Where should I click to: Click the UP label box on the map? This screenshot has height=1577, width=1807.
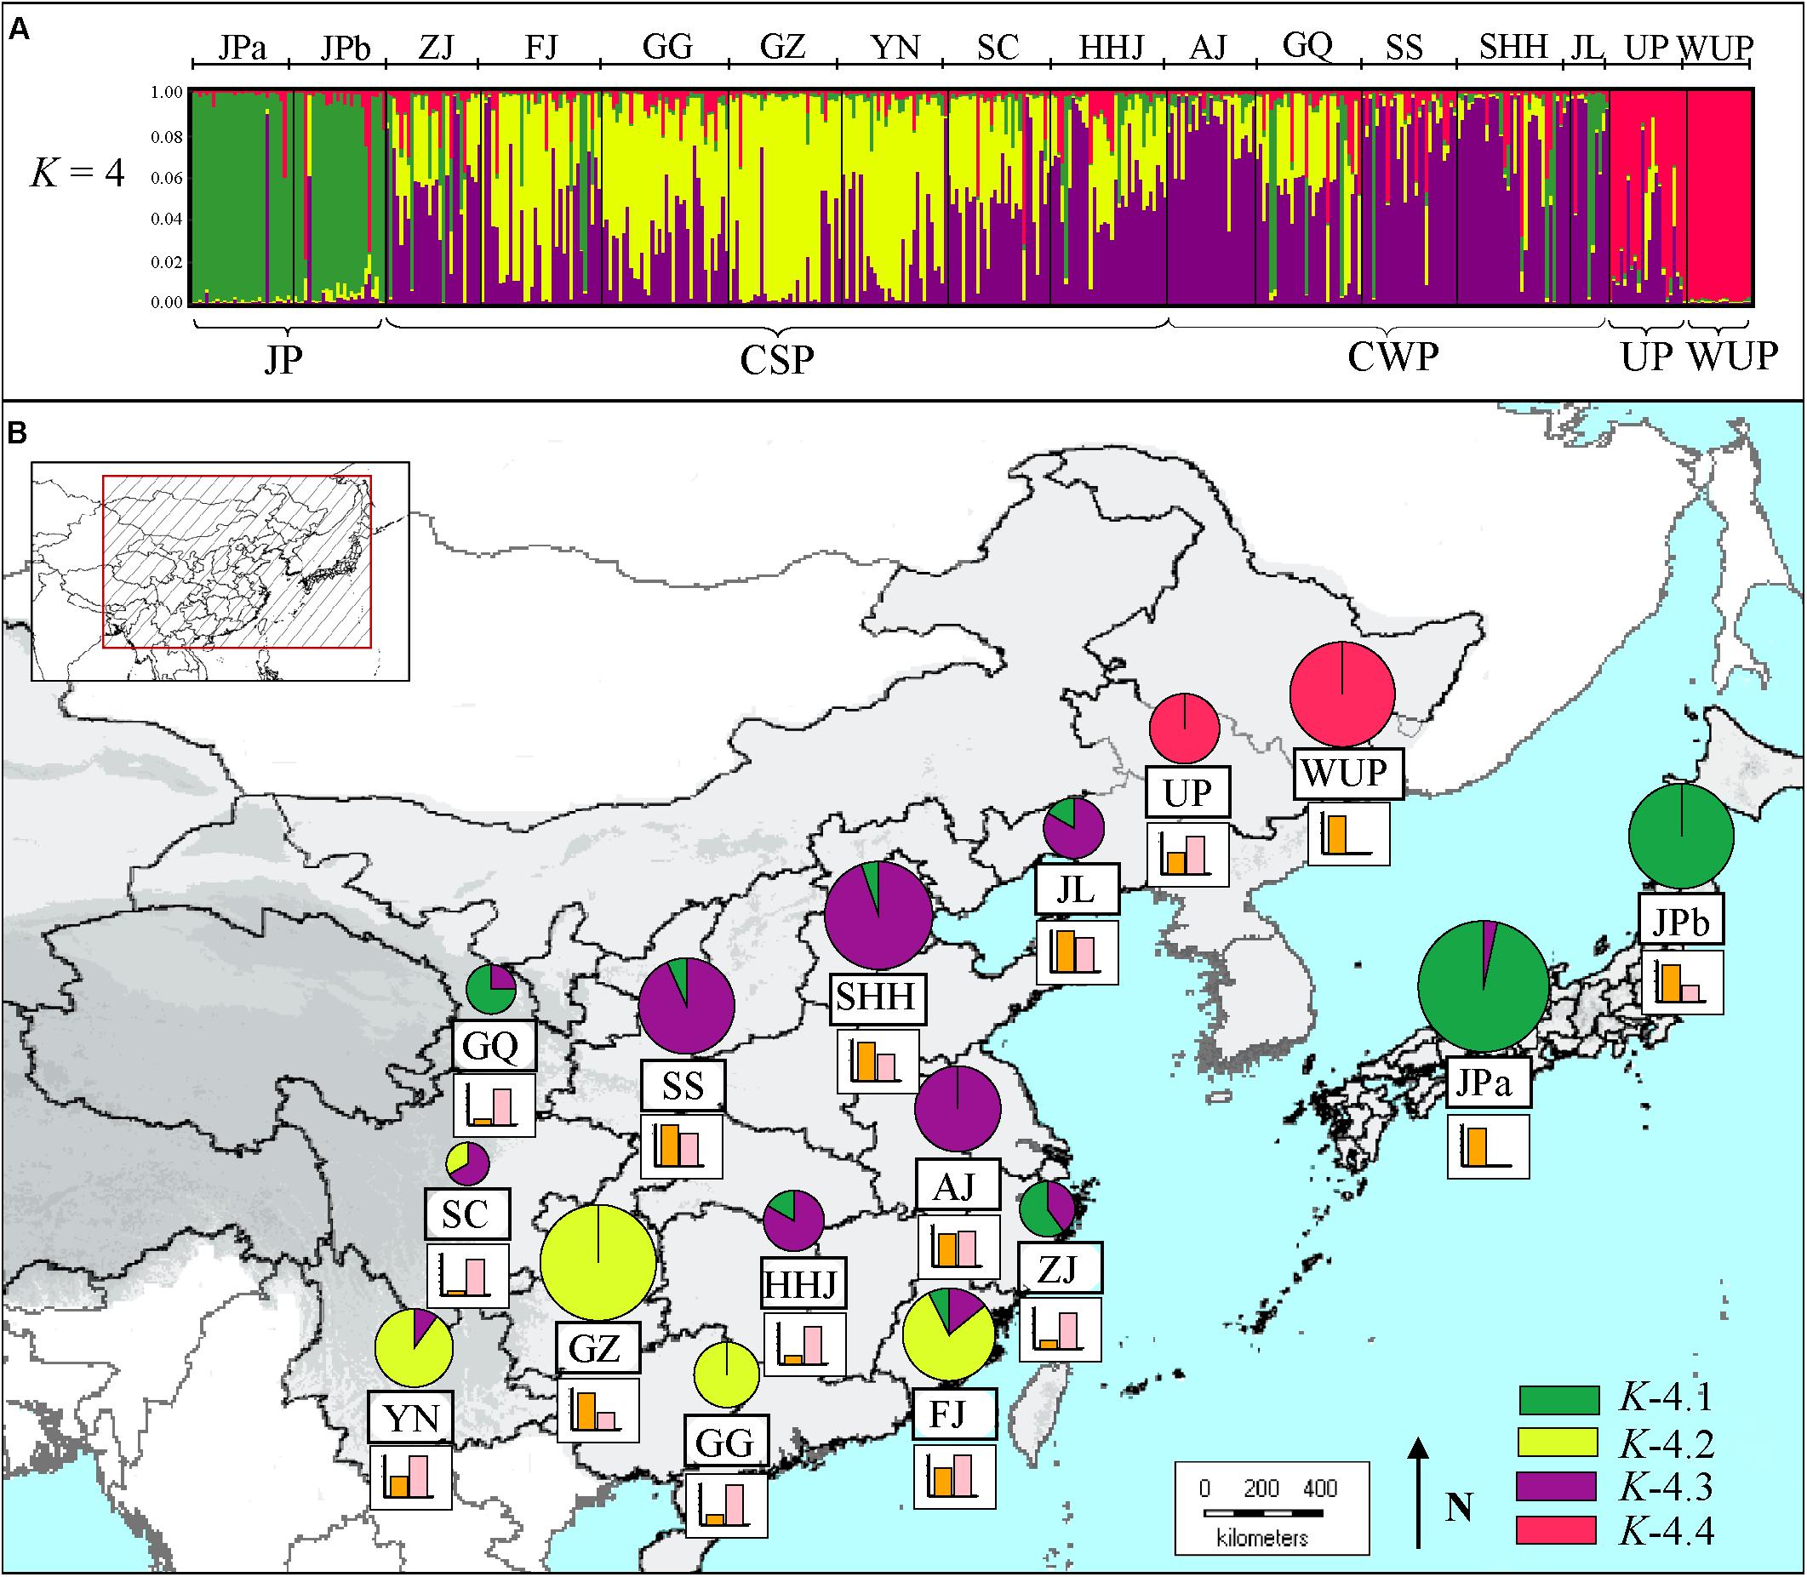[x=1187, y=792]
